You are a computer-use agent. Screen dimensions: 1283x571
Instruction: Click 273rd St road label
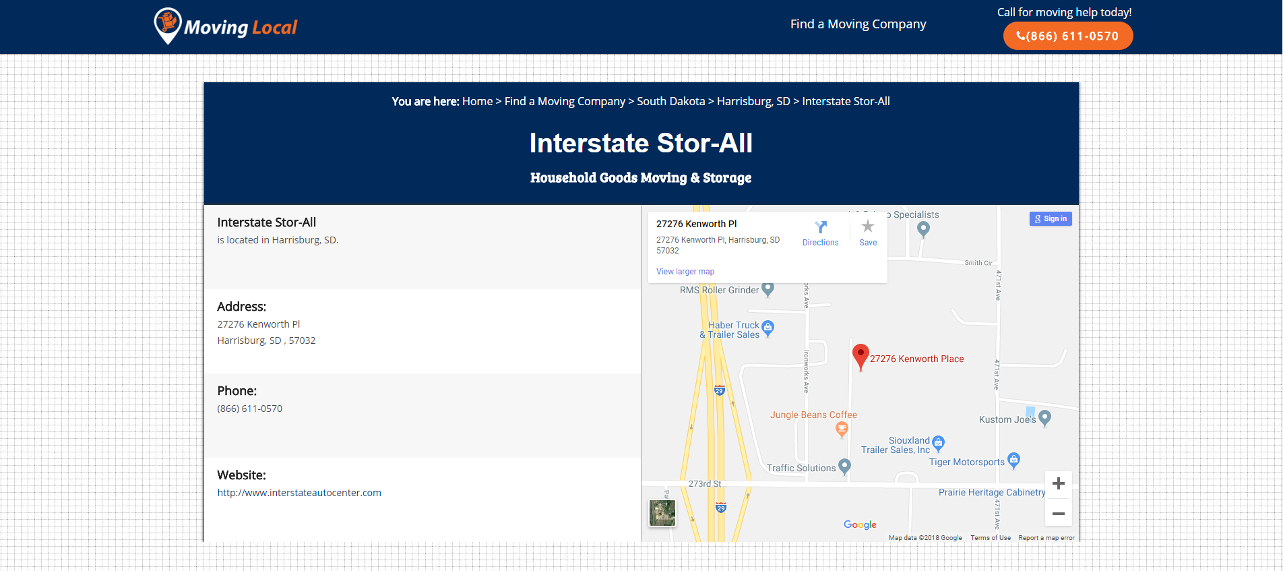[705, 484]
